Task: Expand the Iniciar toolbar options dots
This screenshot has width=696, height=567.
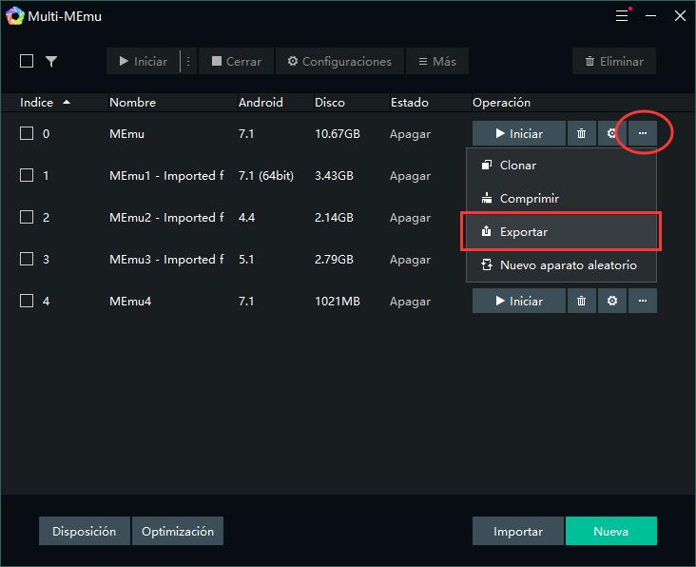Action: (x=187, y=61)
